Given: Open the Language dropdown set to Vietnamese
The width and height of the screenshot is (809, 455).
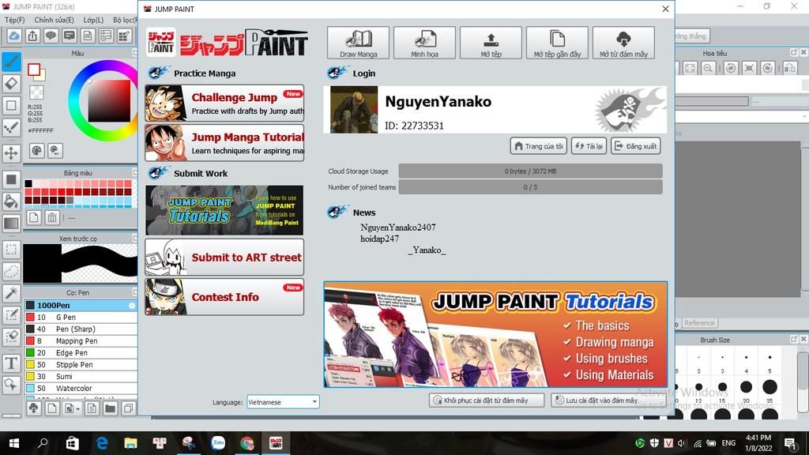Looking at the screenshot, I should pos(283,402).
